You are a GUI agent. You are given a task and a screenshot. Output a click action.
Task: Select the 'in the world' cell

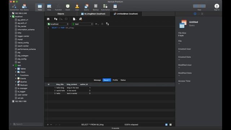pyautogui.click(x=71, y=91)
